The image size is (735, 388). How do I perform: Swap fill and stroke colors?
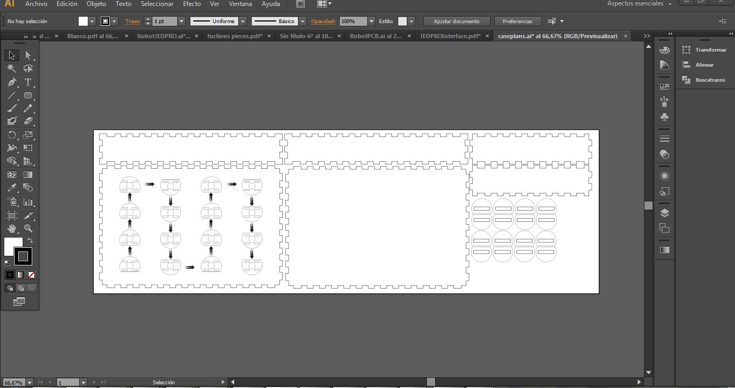[30, 240]
